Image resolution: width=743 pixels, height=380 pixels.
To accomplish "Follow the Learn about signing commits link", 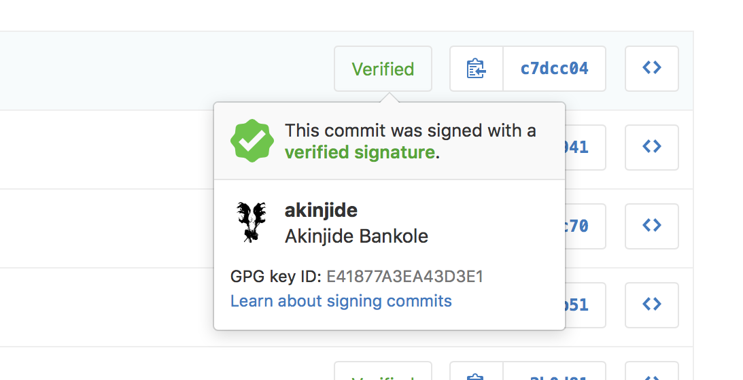I will [341, 301].
